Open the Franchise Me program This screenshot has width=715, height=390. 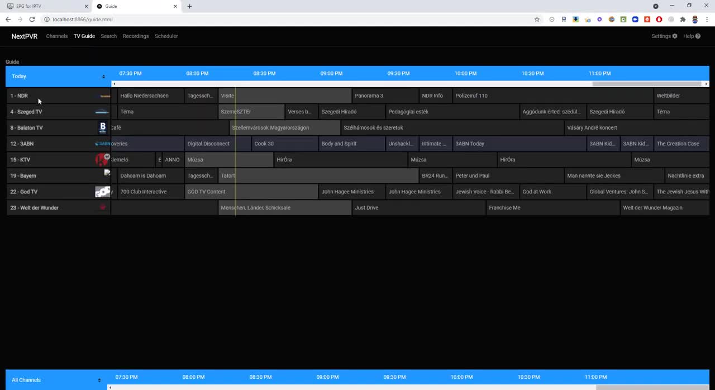coord(553,208)
